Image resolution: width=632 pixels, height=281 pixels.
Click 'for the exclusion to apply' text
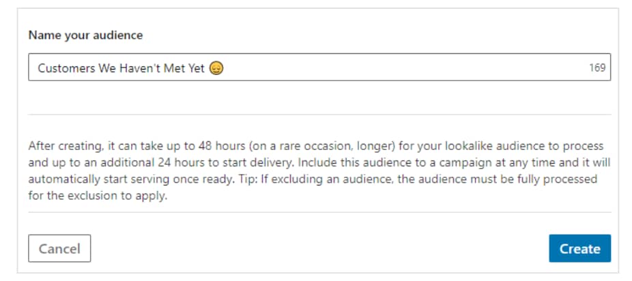click(x=98, y=196)
